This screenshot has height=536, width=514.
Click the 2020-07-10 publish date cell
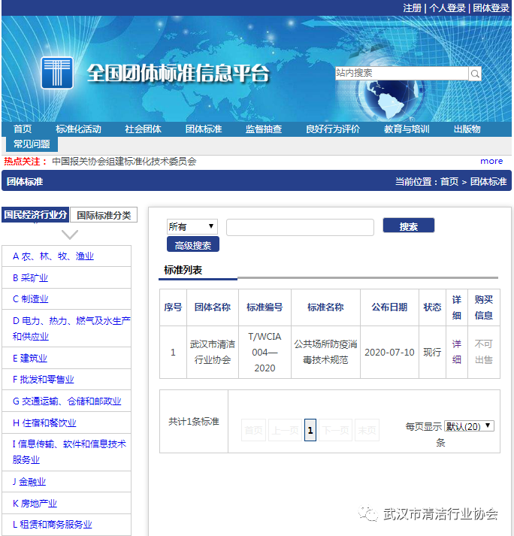pos(389,352)
